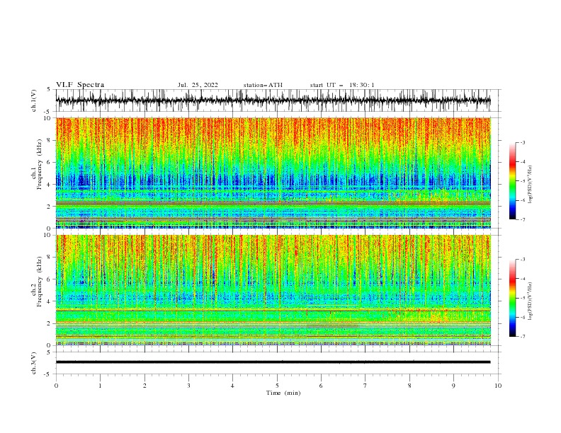561x433 pixels.
Task: Select the "start UT = 18:30:1" text
Action: [x=342, y=85]
